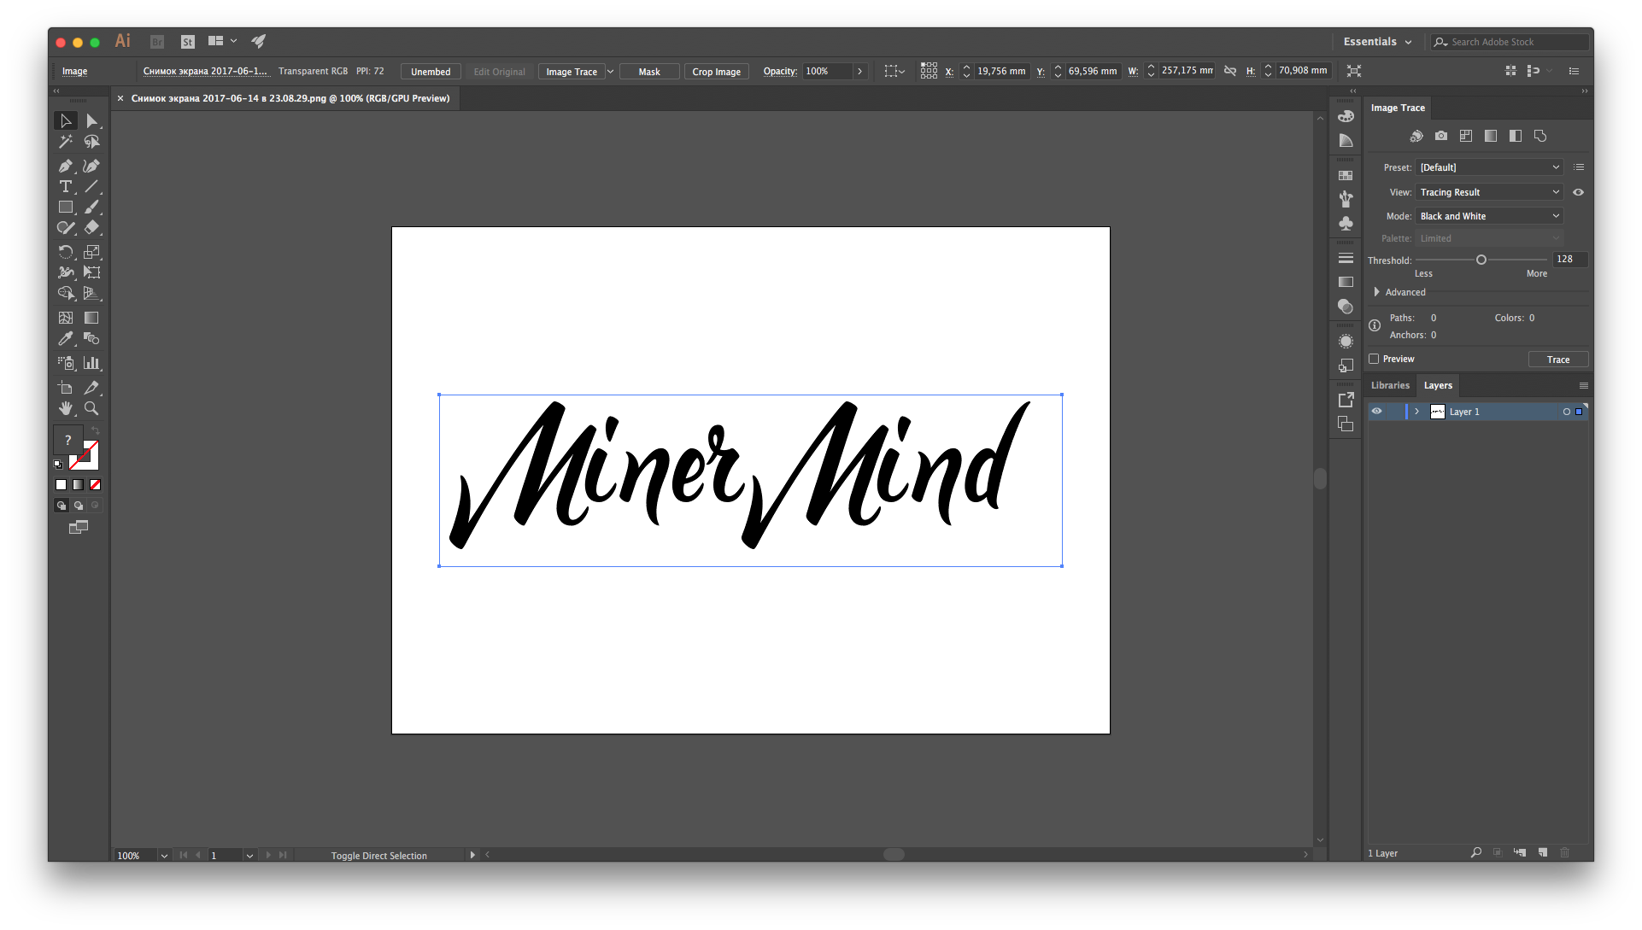Open the Essentials workspace dropdown
Screen dimensions: 1642x930
tap(1377, 42)
